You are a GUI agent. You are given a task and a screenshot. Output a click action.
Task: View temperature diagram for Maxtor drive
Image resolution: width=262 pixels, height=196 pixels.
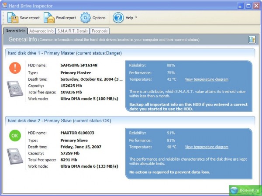coord(207,147)
